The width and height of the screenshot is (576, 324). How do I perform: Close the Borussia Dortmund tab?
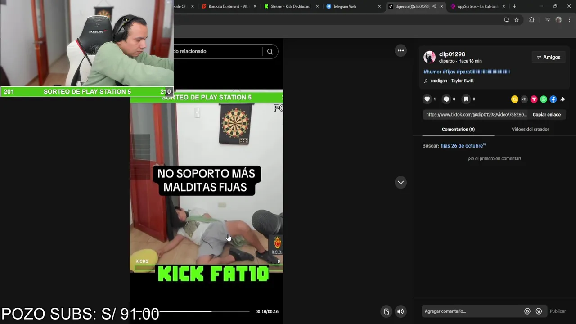point(255,6)
